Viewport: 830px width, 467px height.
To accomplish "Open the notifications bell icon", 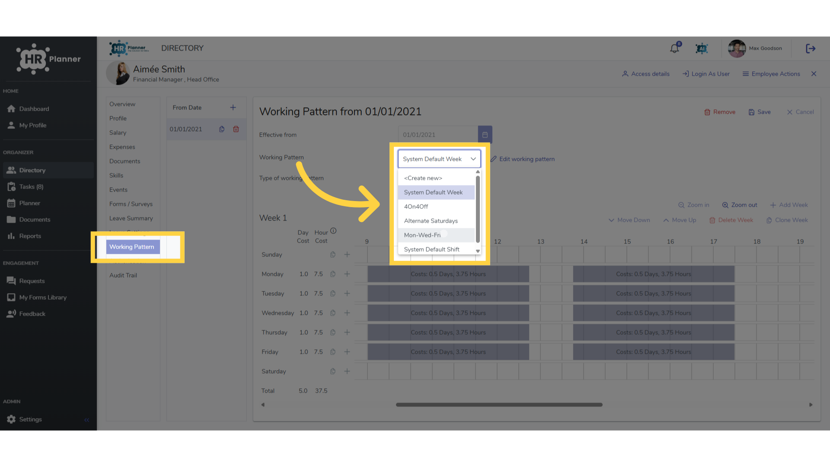I will coord(674,48).
